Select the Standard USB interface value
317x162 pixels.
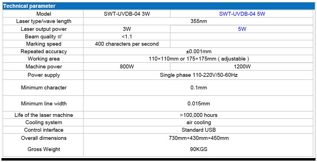click(x=199, y=130)
